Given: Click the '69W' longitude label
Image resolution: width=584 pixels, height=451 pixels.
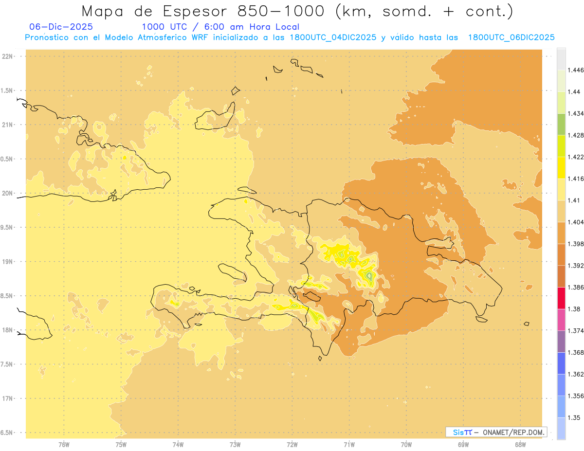Looking at the screenshot, I should coord(463,444).
